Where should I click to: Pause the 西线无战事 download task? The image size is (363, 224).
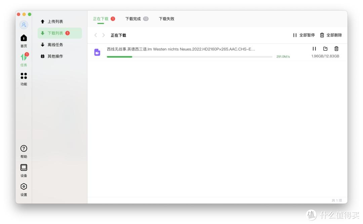pyautogui.click(x=314, y=49)
